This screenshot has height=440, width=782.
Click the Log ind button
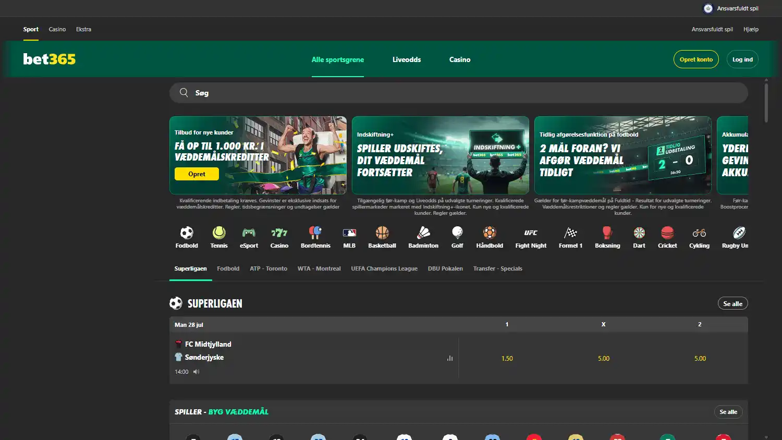tap(742, 59)
